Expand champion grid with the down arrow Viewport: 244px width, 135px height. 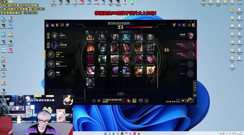click(121, 94)
